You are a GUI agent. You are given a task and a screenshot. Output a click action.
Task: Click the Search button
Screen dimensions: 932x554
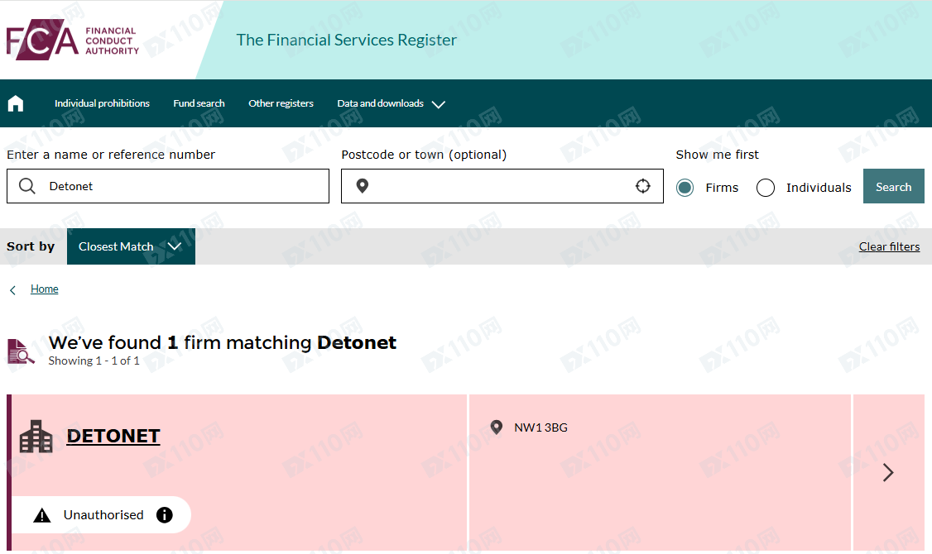pos(893,186)
